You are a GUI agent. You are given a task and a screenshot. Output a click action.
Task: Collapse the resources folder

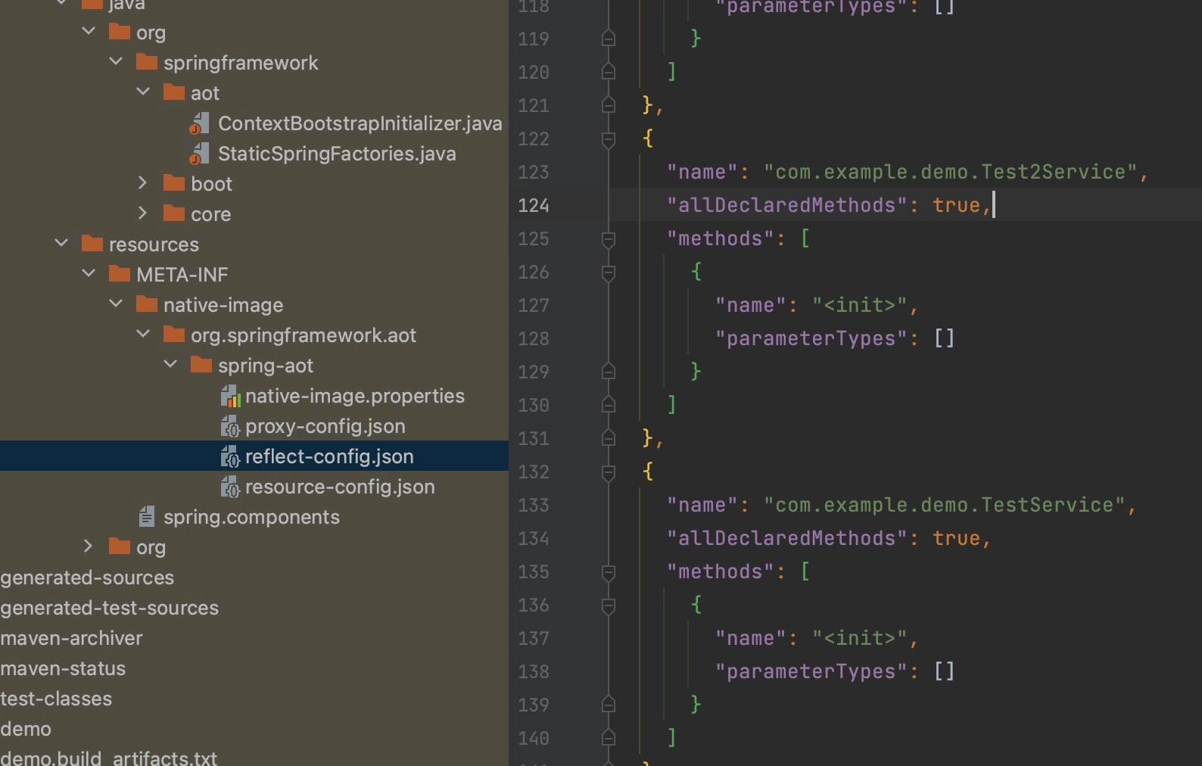click(x=61, y=243)
